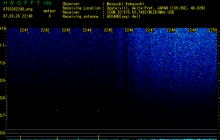
Task: Click the 1.1 frequency axis label
Action: coord(2,45)
